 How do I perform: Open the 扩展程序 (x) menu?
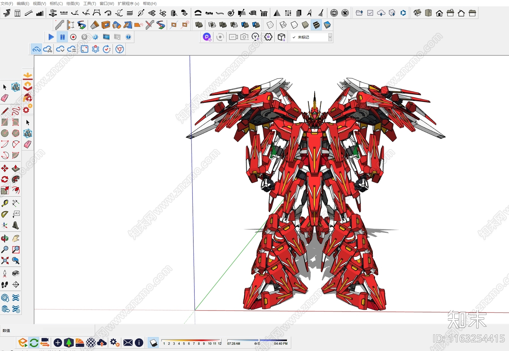128,4
